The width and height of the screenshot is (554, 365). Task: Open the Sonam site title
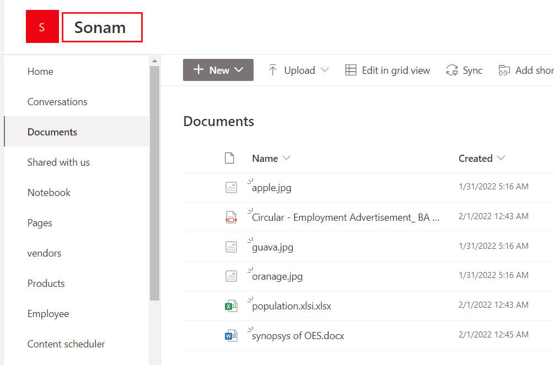click(x=100, y=28)
